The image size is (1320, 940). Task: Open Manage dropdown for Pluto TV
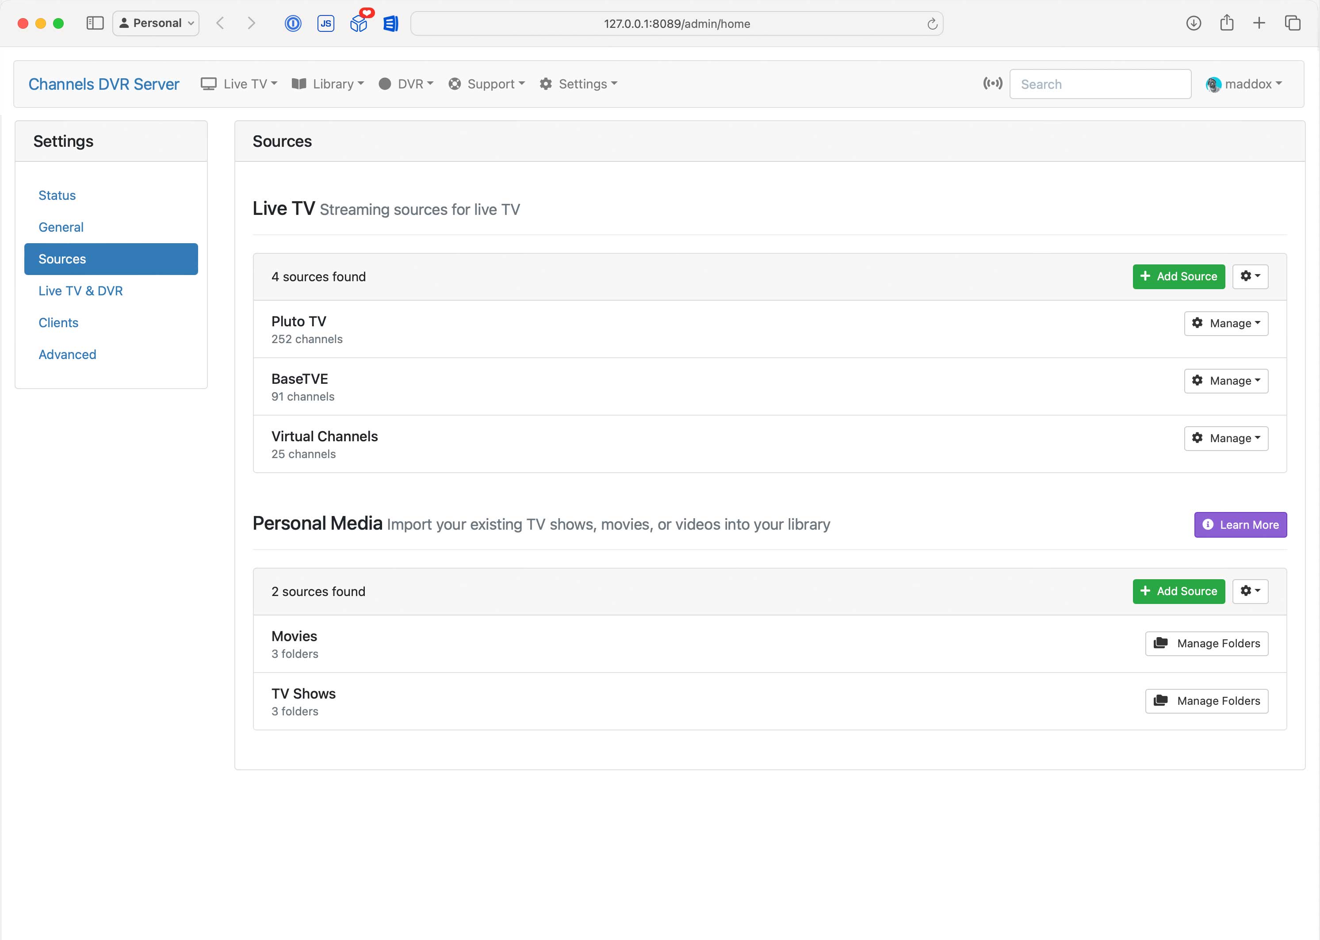[1226, 323]
